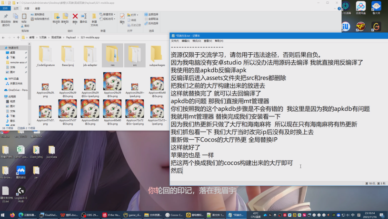Open the src folder
The image size is (388, 219).
pos(135,57)
